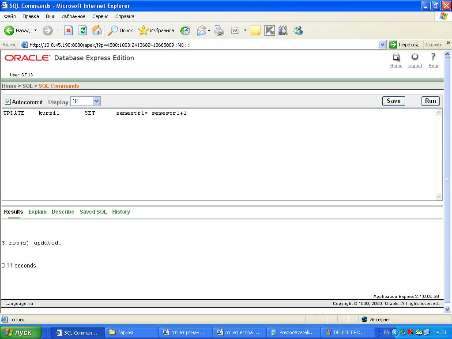The height and width of the screenshot is (339, 452).
Task: Switch to the Explain tab
Action: (x=37, y=211)
